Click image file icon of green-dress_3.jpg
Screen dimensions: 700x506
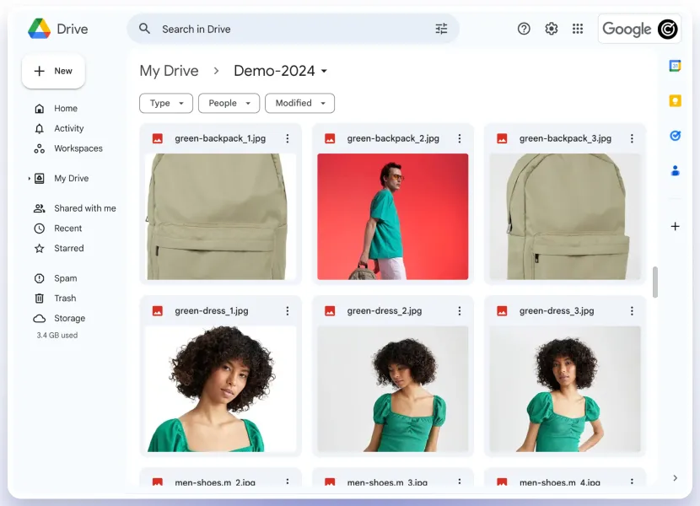click(502, 311)
